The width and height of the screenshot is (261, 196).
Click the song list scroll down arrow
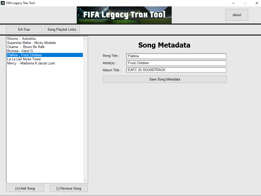[x=85, y=181]
